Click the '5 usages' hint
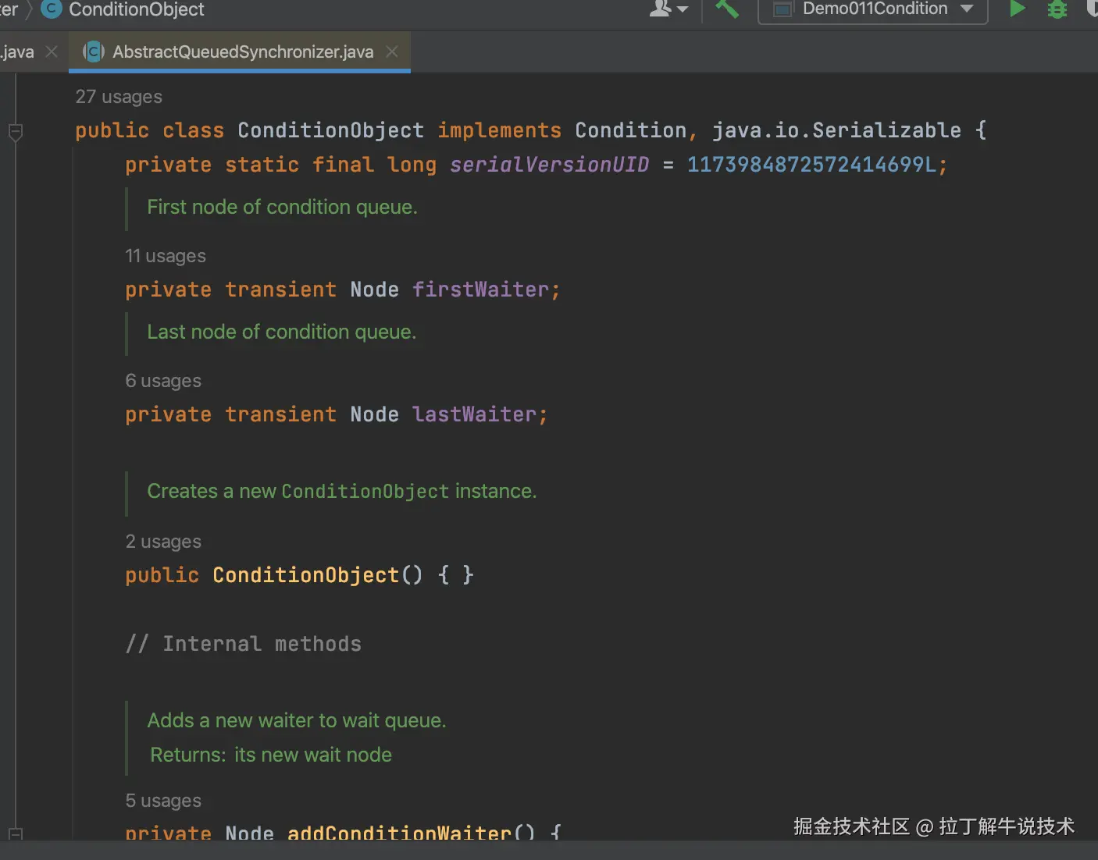 click(163, 801)
